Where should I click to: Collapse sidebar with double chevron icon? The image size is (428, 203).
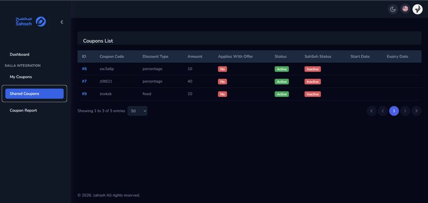tap(62, 22)
